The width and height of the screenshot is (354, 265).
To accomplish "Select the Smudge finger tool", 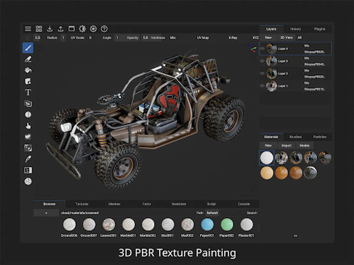I will coord(28,126).
